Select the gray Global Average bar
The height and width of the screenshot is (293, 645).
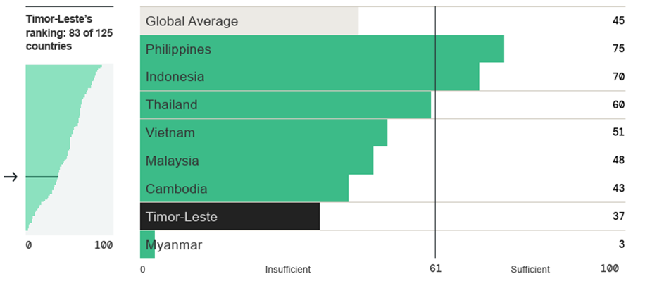(249, 21)
